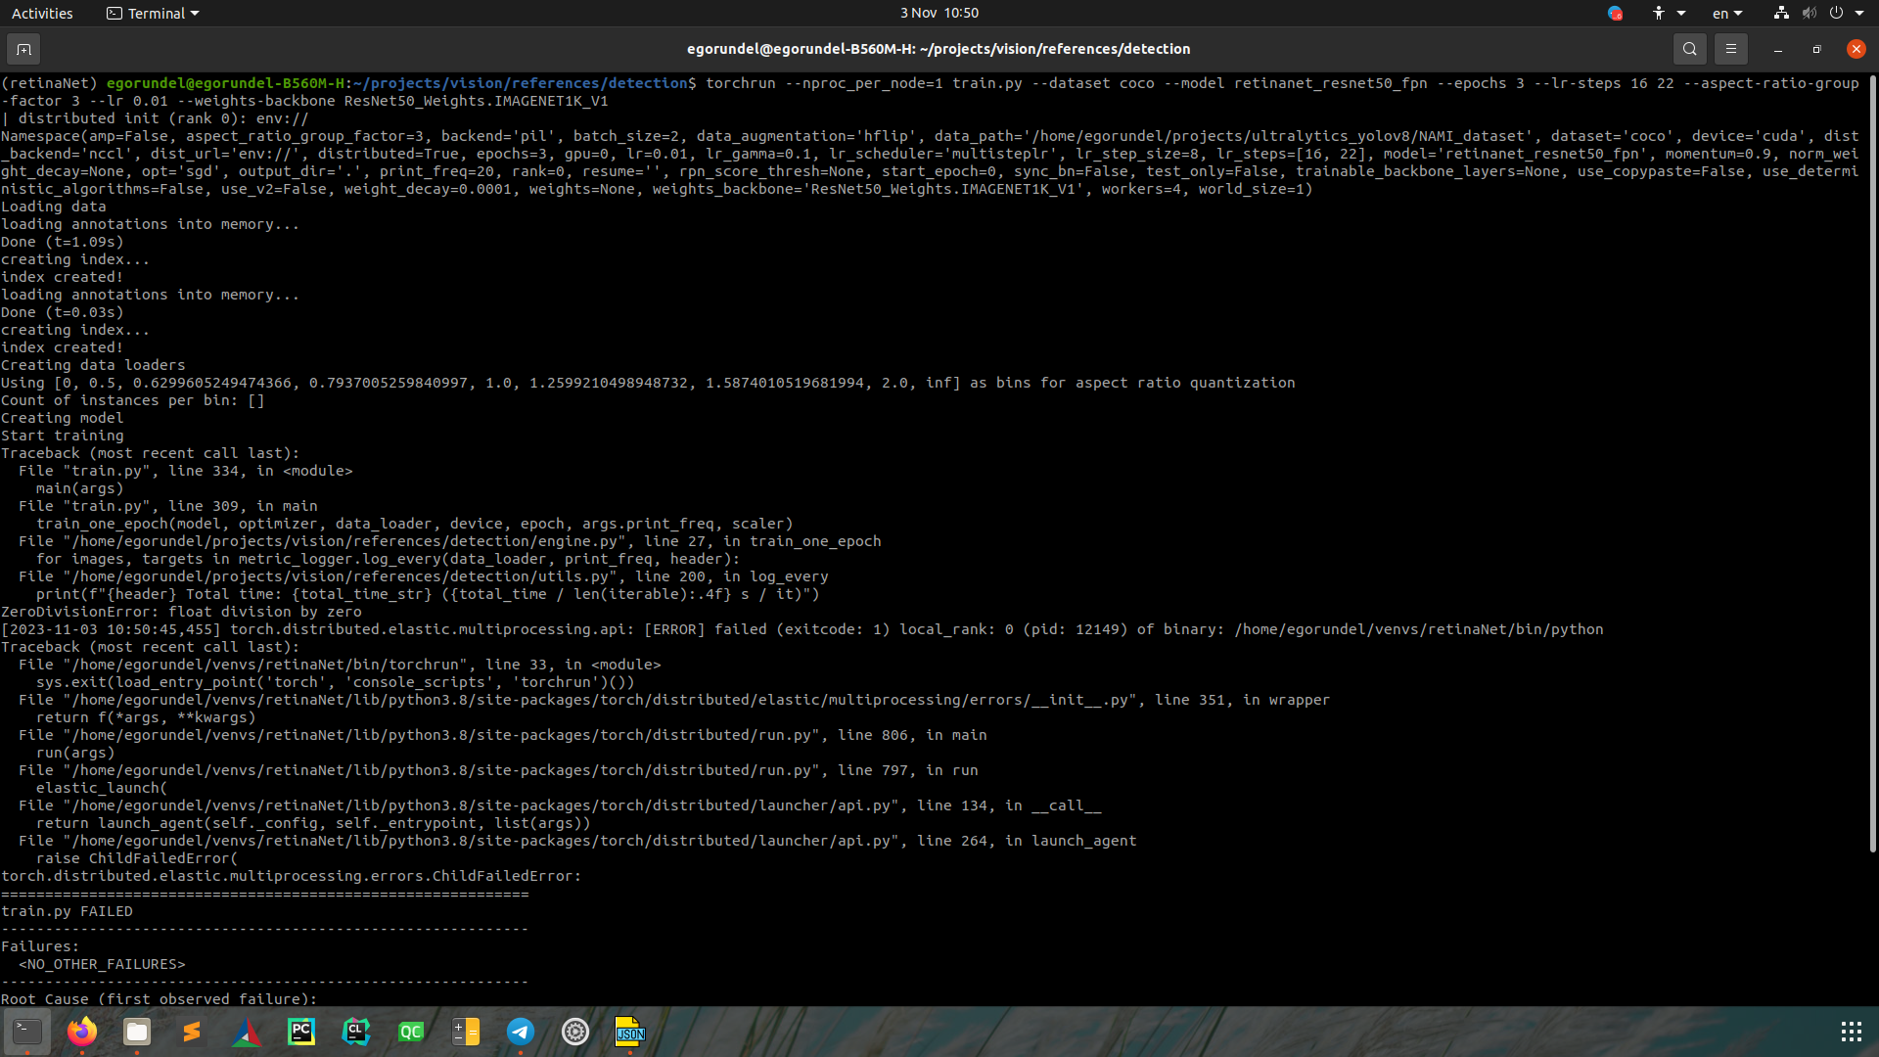This screenshot has width=1879, height=1057.
Task: Expand the power system menu
Action: click(x=1846, y=13)
